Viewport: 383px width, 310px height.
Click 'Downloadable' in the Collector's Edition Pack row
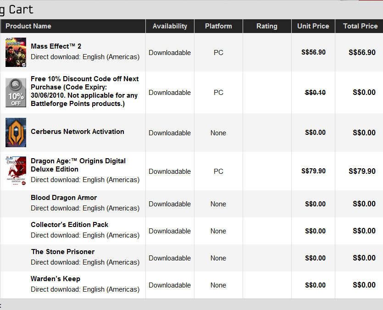point(170,231)
